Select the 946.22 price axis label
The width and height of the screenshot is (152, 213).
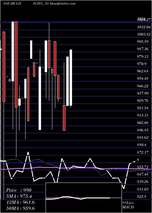[x=143, y=86]
